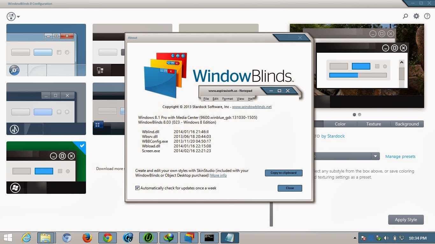Open Internet Download Manager from the taskbar
The height and width of the screenshot is (244, 435).
[x=169, y=237]
